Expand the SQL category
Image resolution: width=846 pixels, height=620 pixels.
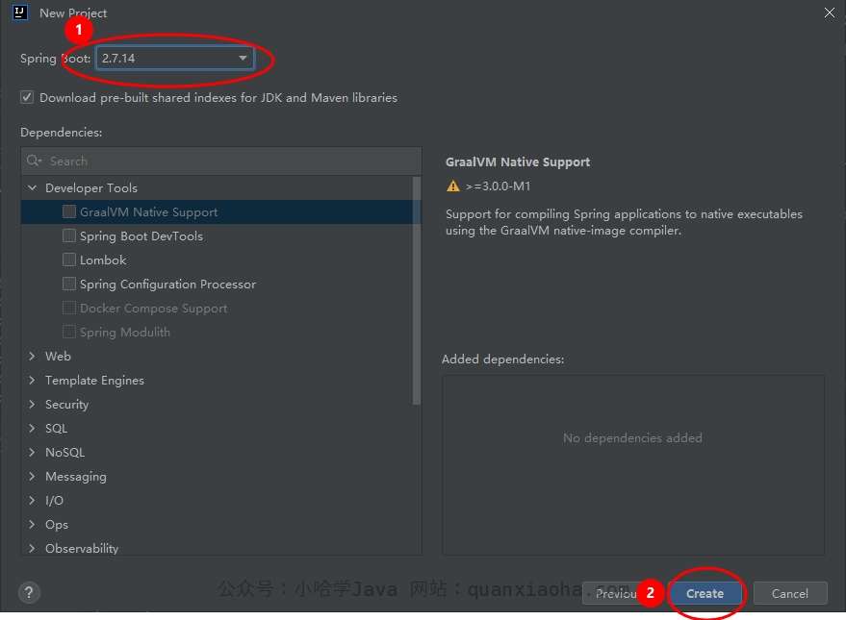tap(33, 429)
